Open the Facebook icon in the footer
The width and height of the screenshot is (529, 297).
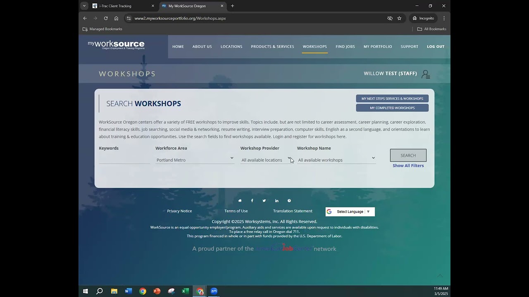pyautogui.click(x=252, y=201)
